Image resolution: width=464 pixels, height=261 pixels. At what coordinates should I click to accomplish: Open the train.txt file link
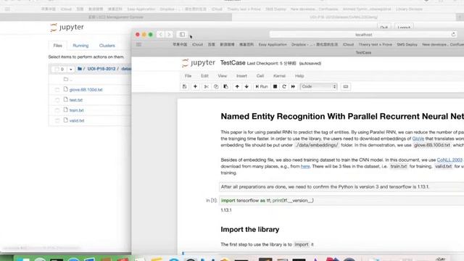click(x=76, y=110)
